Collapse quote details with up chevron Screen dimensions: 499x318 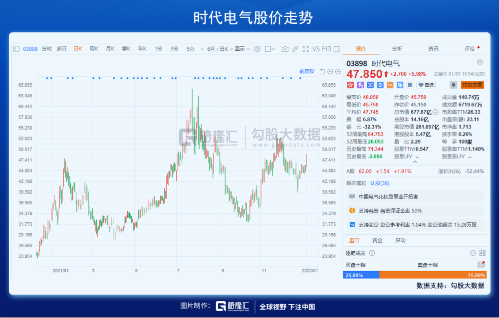pyautogui.click(x=415, y=162)
